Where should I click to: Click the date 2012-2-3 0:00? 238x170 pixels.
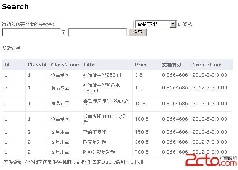(210, 75)
